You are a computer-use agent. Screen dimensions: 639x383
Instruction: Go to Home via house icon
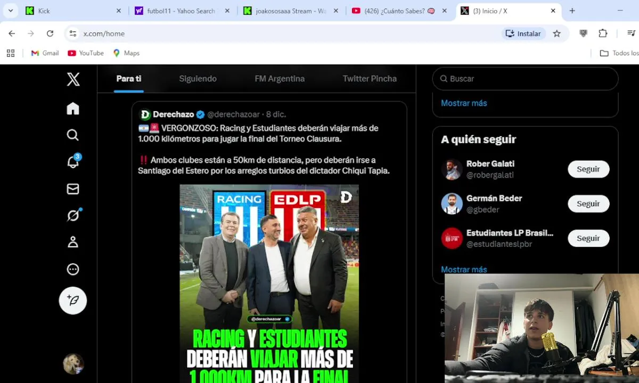(x=73, y=109)
